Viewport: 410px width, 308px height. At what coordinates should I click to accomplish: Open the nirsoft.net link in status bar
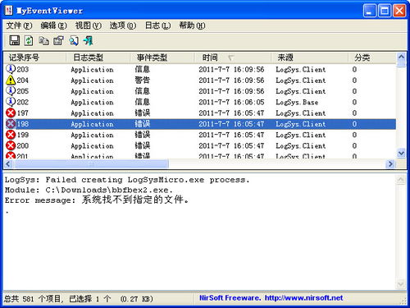pos(303,298)
